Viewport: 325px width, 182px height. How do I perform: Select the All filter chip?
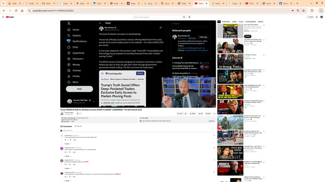coord(219,22)
